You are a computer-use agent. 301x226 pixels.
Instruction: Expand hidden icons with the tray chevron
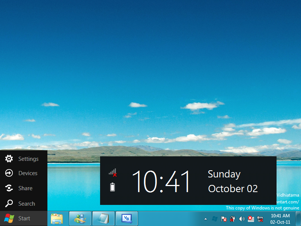point(205,218)
